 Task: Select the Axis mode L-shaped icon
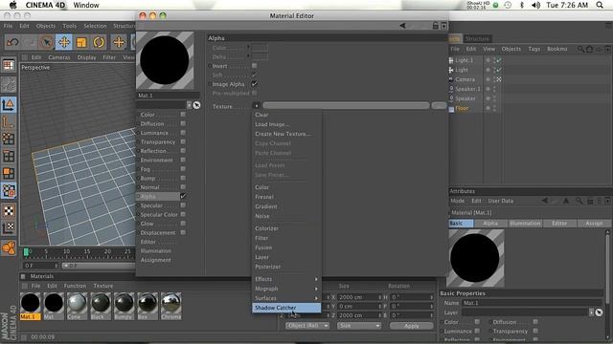[x=9, y=122]
